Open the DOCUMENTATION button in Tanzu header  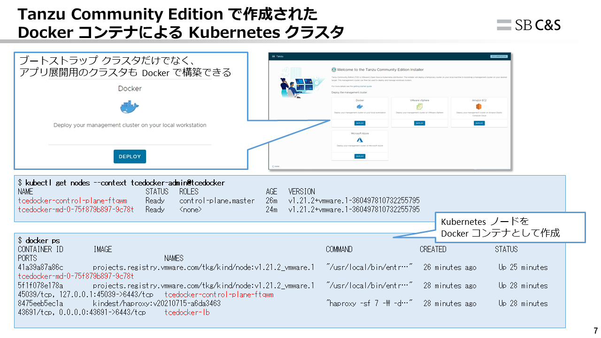click(499, 56)
